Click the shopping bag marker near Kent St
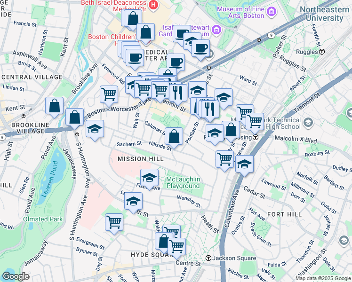Screen dimensions: 352x282 [54, 107]
